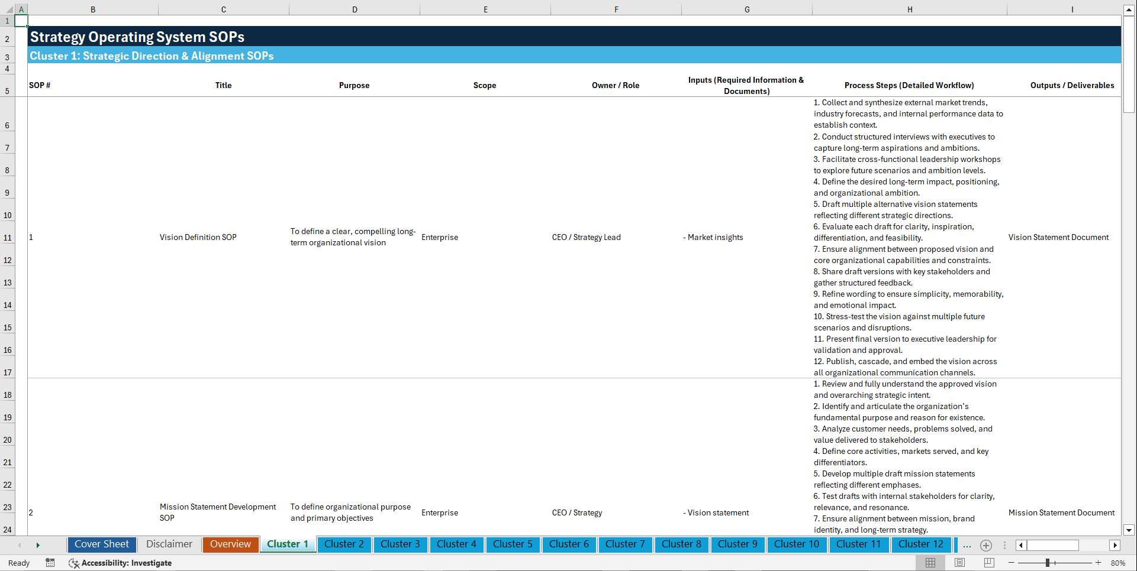This screenshot has width=1137, height=571.
Task: Open the Cluster 3 sheet tab
Action: (x=400, y=544)
